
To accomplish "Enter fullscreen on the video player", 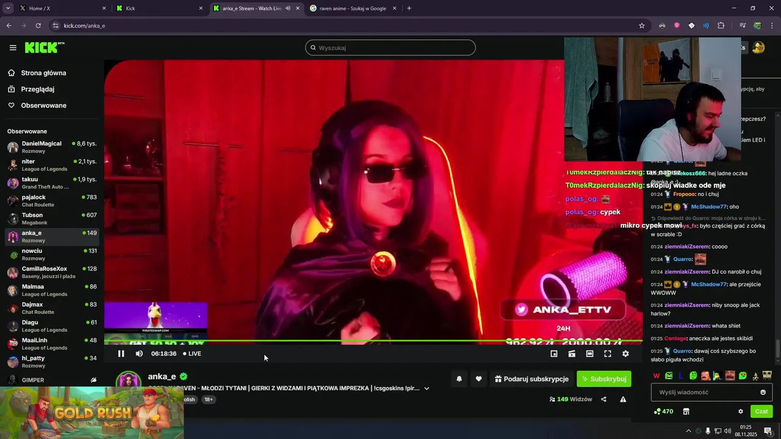I will click(x=608, y=354).
